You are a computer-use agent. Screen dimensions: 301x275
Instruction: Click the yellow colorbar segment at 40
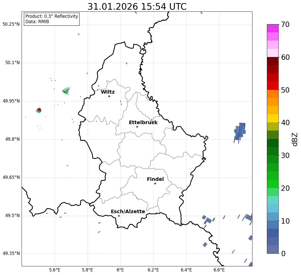(273, 118)
